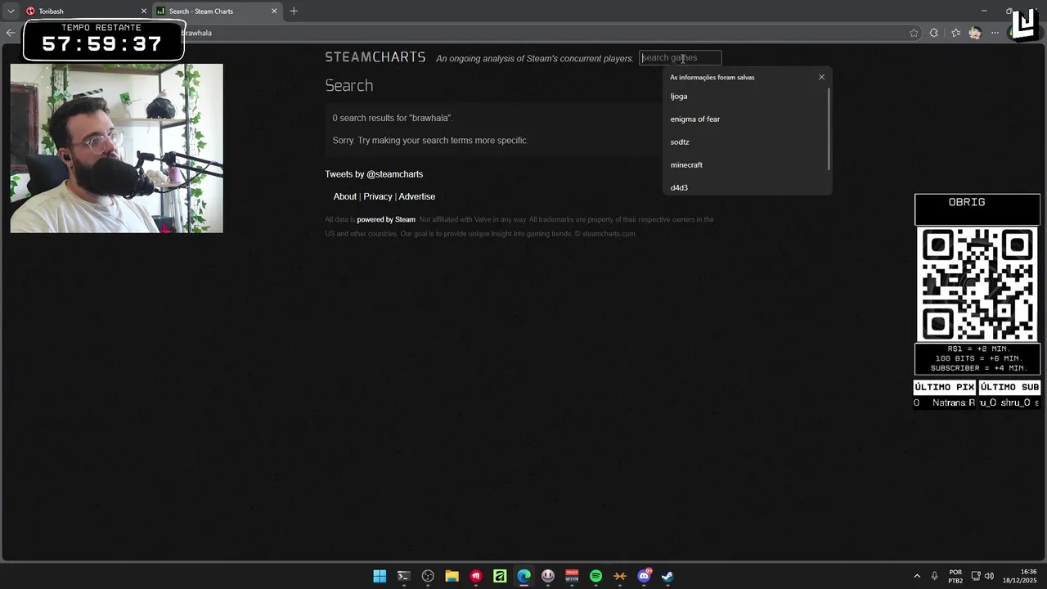
Task: Add this page to favorites star icon
Action: pyautogui.click(x=914, y=33)
